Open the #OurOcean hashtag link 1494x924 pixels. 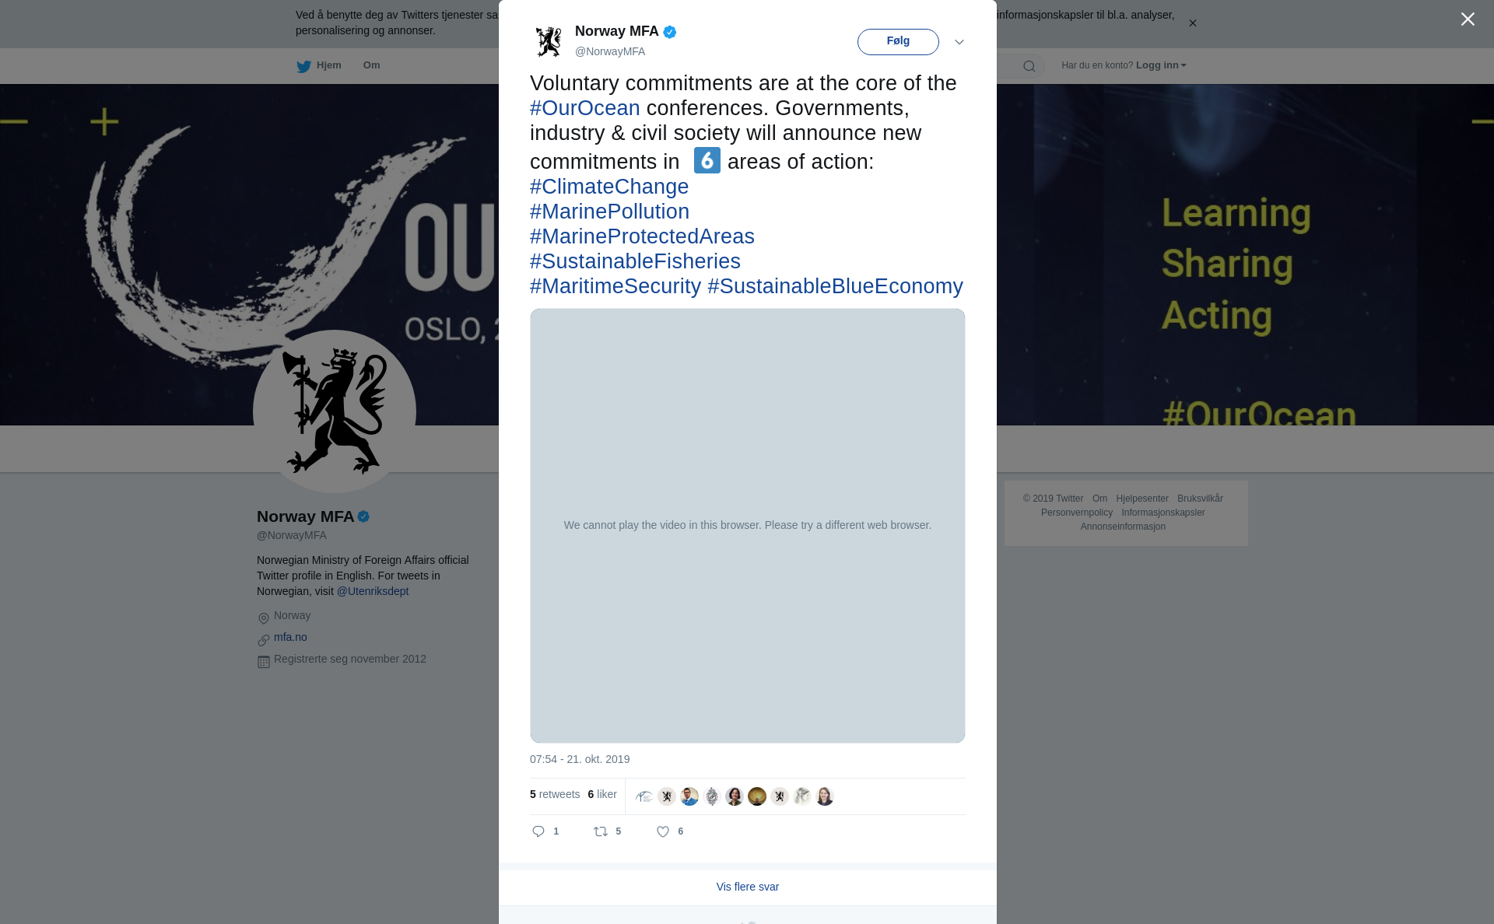(585, 108)
